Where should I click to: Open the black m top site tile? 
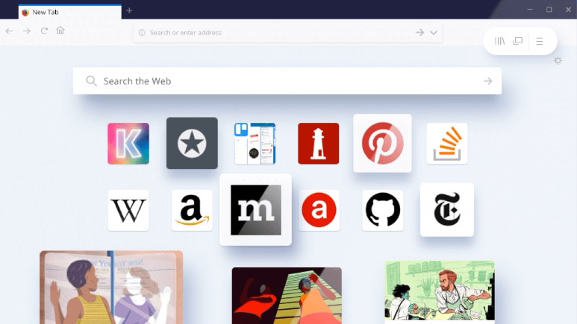[256, 210]
